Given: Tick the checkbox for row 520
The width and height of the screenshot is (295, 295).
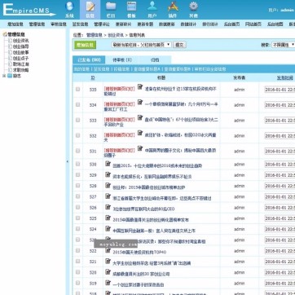Looking at the screenshot, I should pos(78,272).
